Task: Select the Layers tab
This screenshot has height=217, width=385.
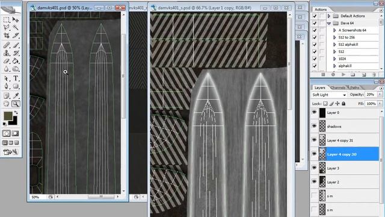Action: [x=319, y=87]
